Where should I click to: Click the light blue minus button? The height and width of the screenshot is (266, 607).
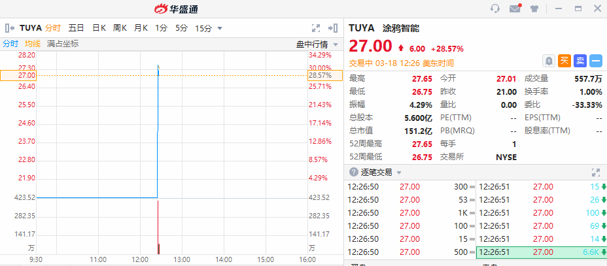point(596,61)
